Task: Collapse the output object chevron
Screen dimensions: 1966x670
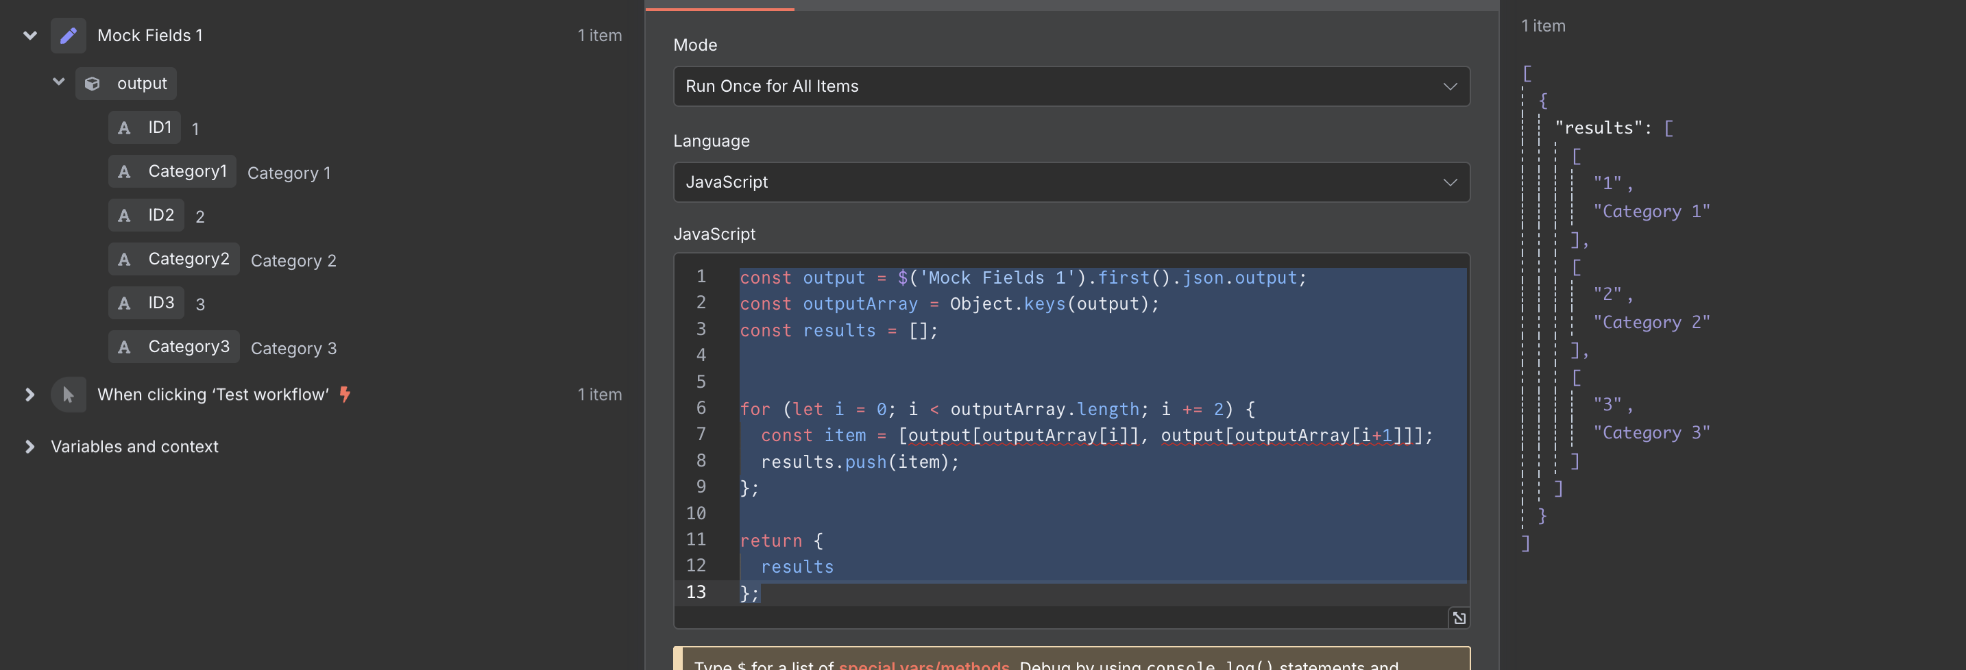Action: pyautogui.click(x=59, y=82)
